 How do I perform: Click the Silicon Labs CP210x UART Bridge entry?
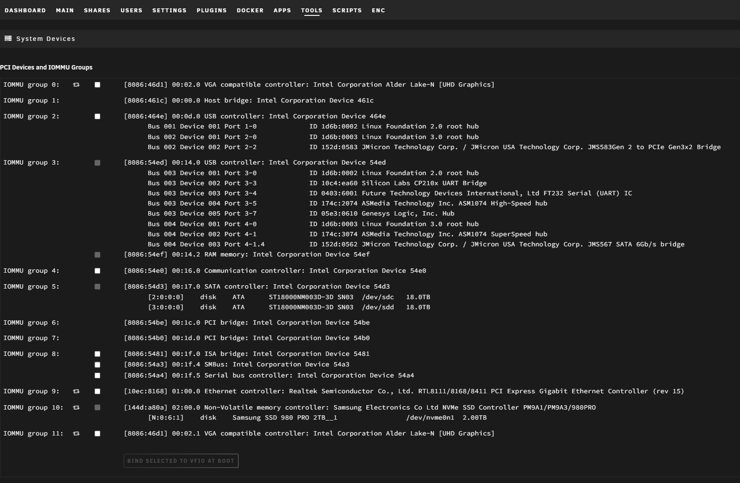coord(317,183)
